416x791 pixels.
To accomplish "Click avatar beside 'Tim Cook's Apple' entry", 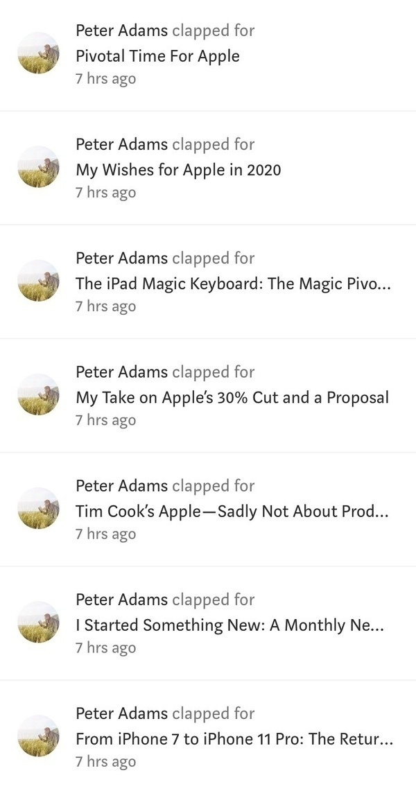I will pos(38,509).
